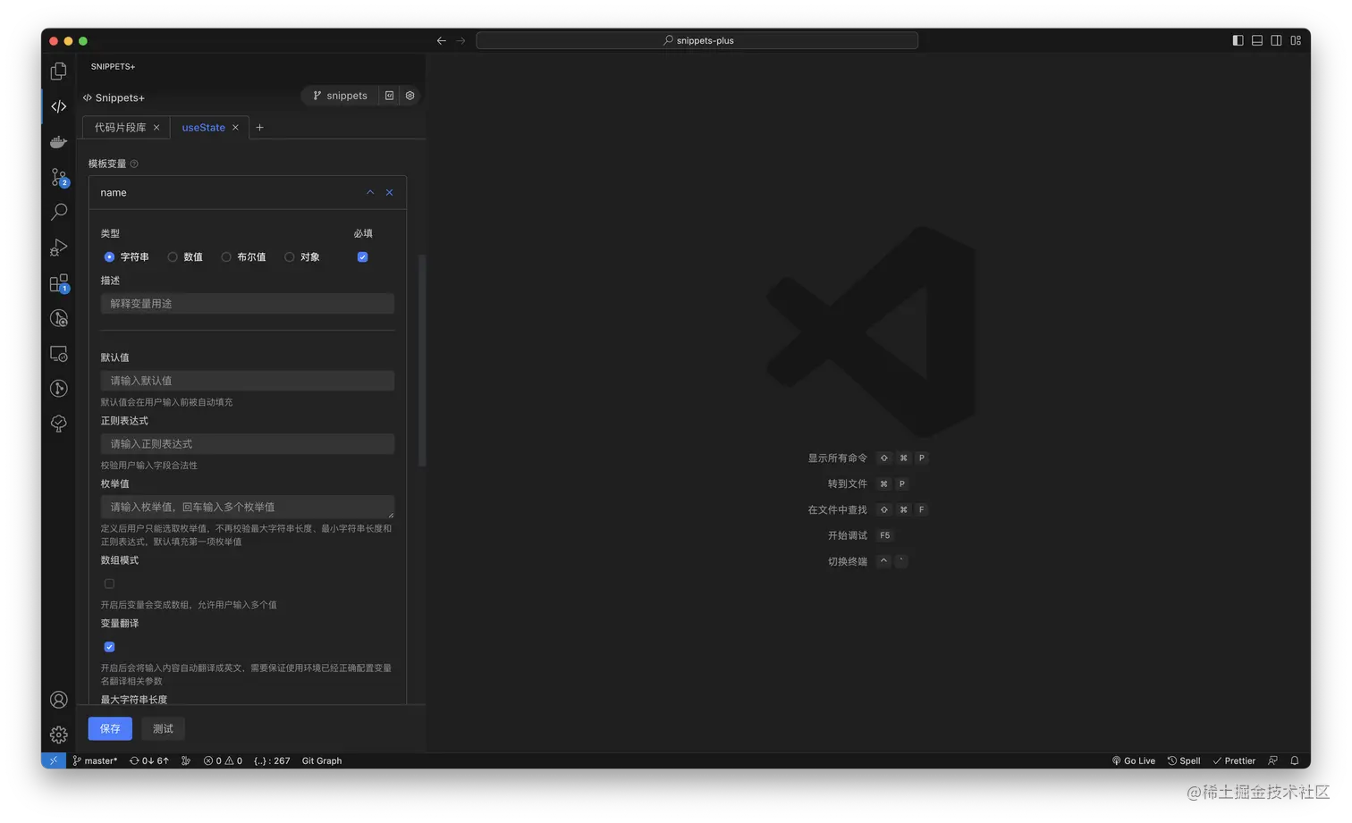
Task: Focus the 描述 input field
Action: (248, 304)
